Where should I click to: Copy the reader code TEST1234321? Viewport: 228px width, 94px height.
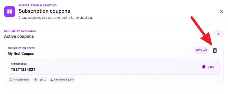[x=208, y=67]
